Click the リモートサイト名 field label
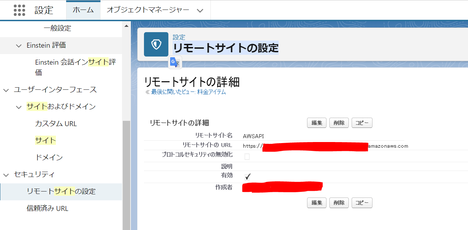 point(214,135)
